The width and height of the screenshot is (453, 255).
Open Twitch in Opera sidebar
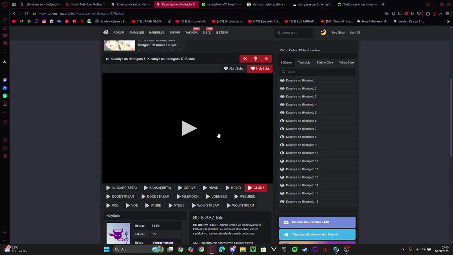click(5, 80)
